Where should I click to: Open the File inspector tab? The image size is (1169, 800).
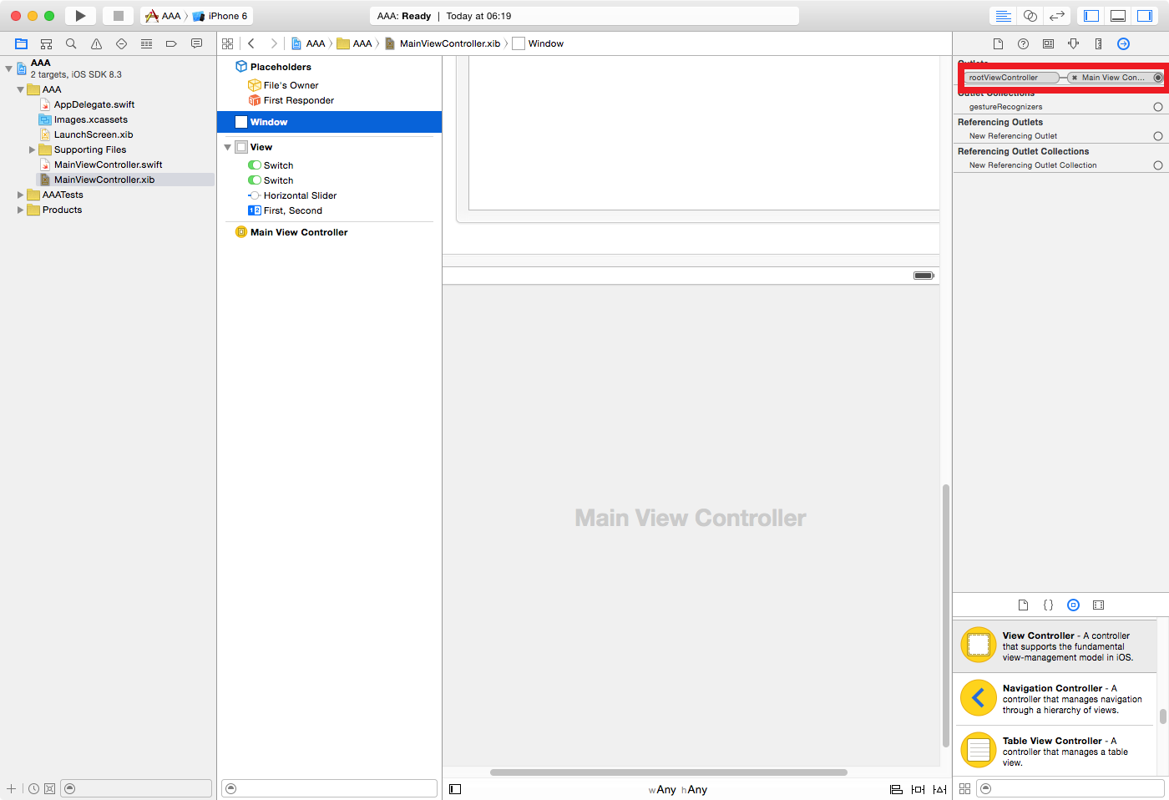[x=998, y=43]
